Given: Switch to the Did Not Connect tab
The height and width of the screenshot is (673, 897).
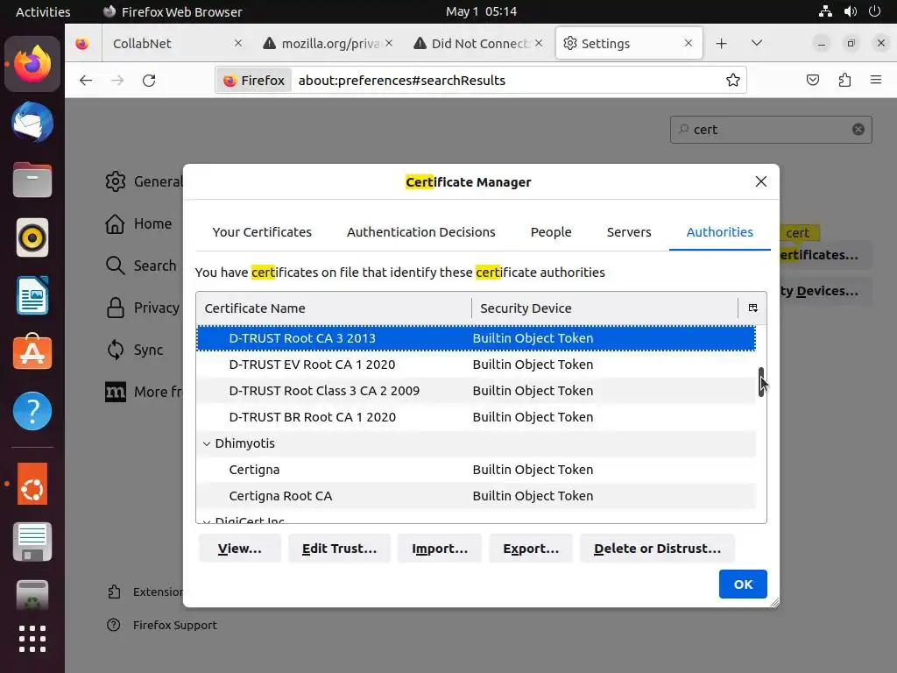Looking at the screenshot, I should pyautogui.click(x=478, y=44).
